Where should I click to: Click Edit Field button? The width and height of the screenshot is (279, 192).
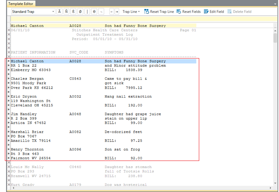point(214,12)
